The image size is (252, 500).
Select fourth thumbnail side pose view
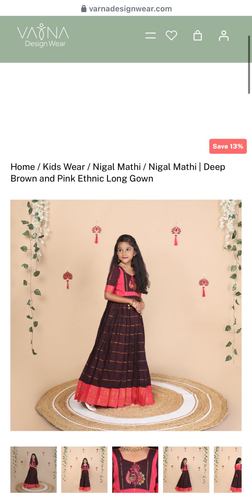186,469
